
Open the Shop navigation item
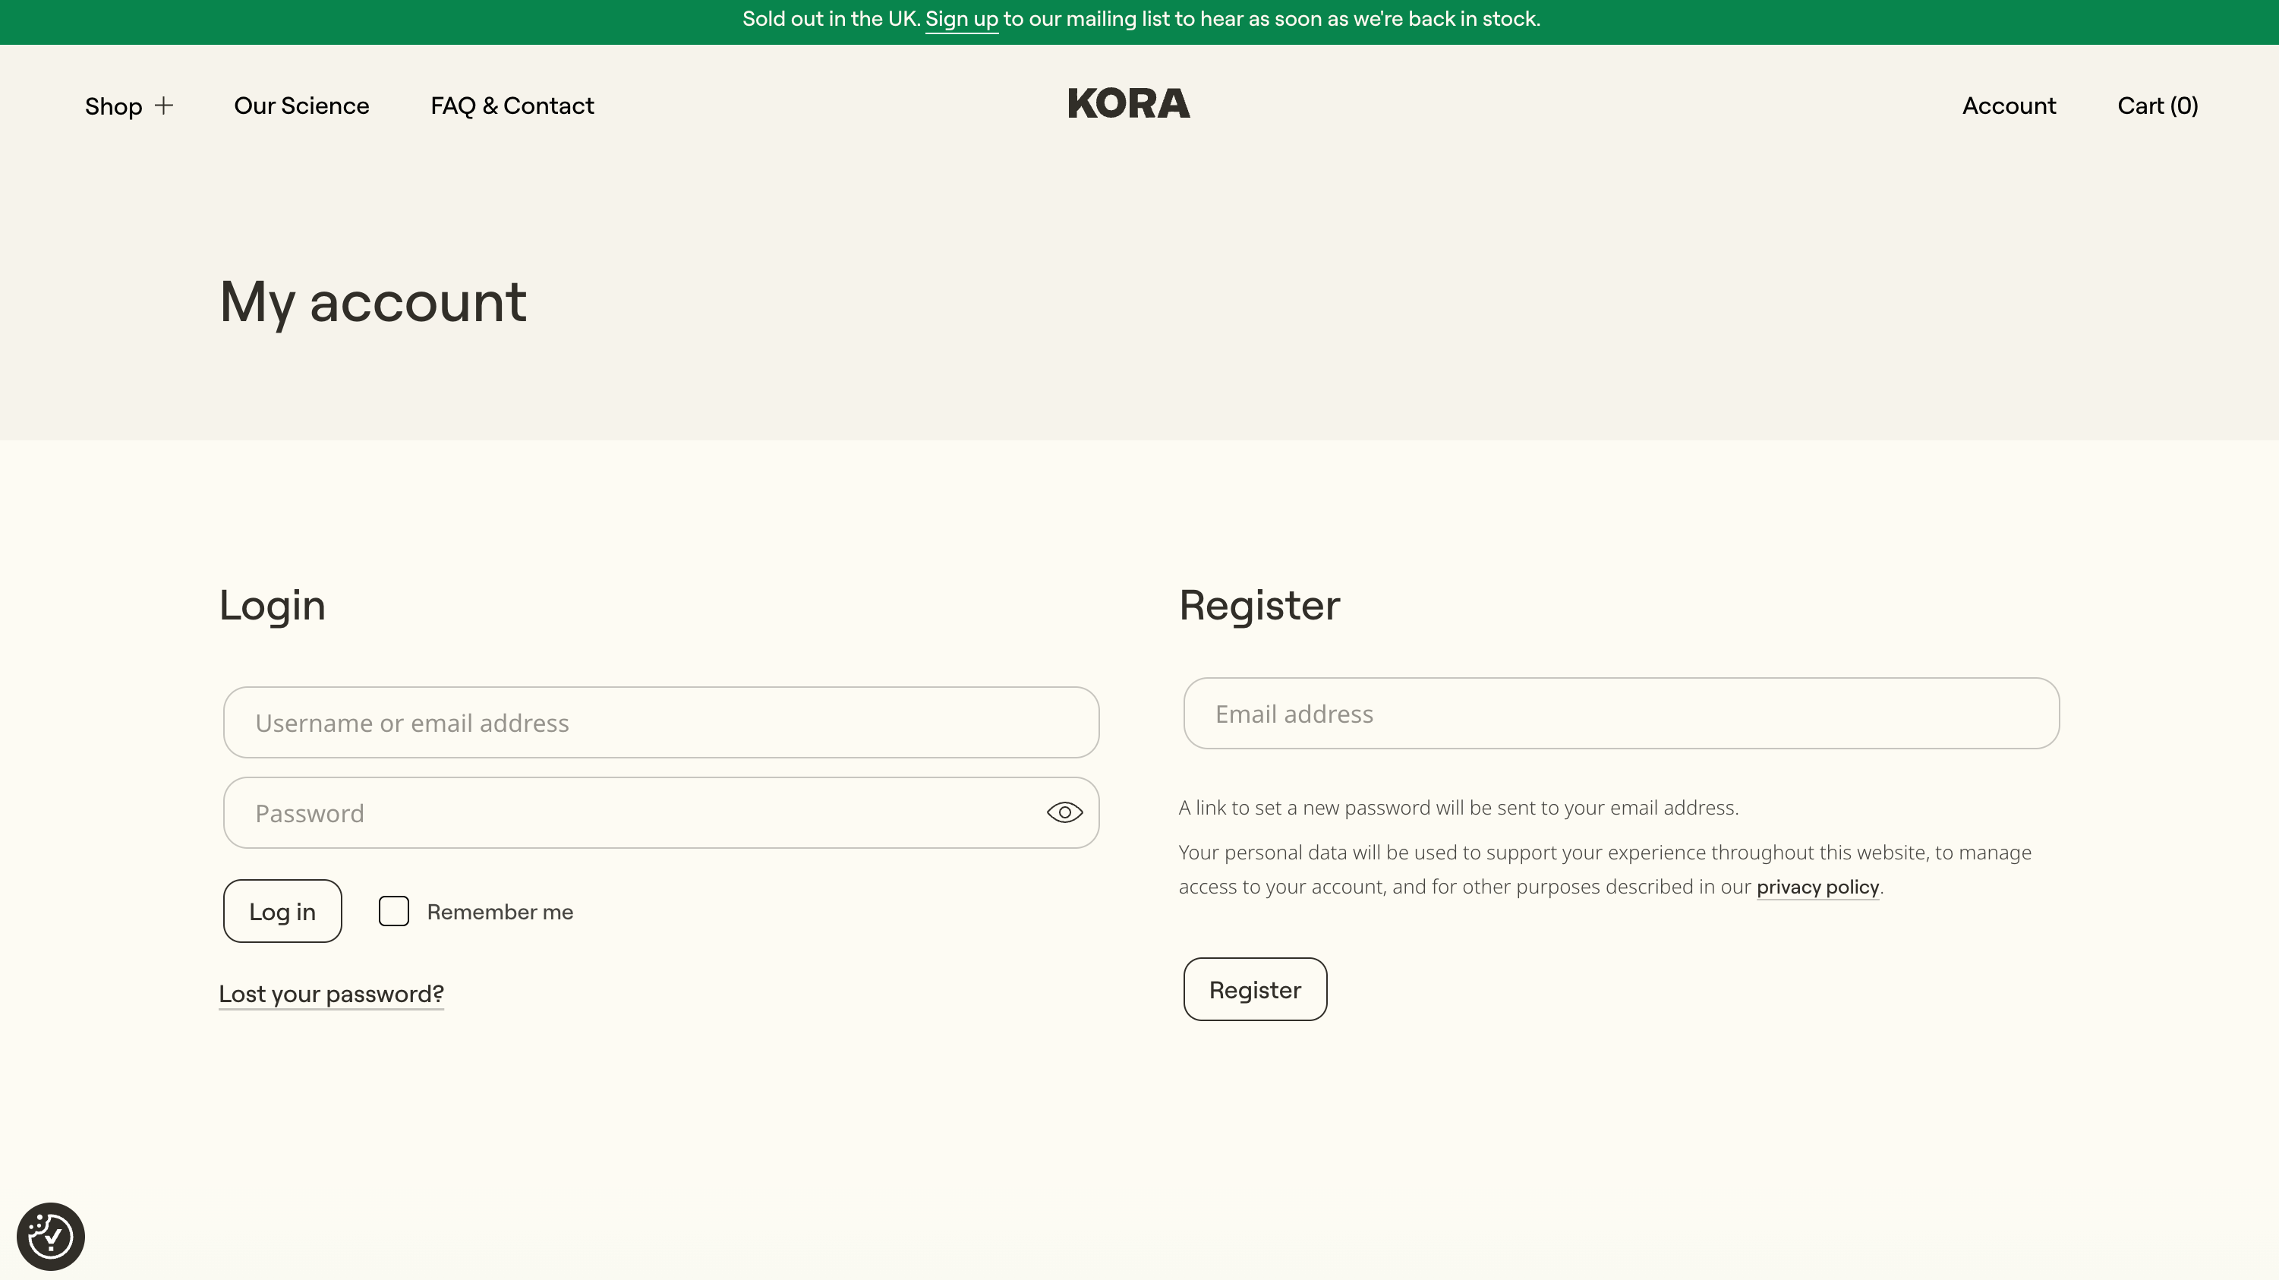click(113, 106)
